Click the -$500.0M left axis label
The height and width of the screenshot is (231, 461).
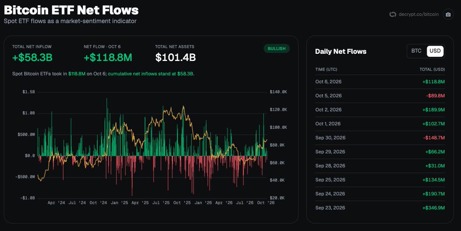coord(25,177)
